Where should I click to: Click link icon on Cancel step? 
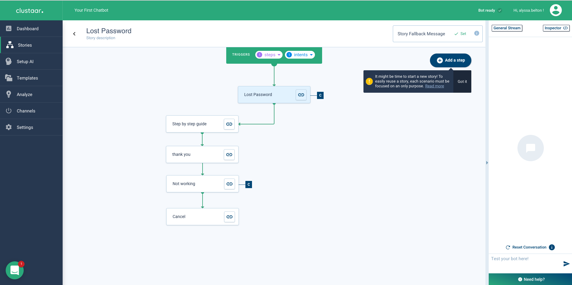(230, 217)
